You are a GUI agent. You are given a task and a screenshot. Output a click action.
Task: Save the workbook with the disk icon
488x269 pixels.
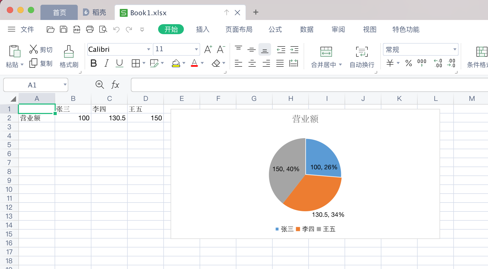[x=64, y=29]
